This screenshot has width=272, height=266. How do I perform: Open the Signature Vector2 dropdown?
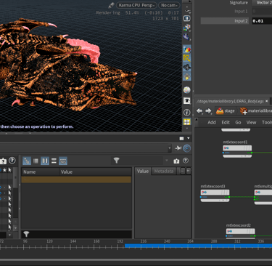click(262, 3)
